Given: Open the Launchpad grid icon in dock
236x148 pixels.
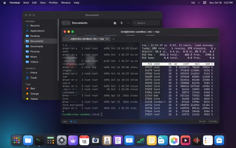Looking at the screenshot, I should (x=17, y=140).
